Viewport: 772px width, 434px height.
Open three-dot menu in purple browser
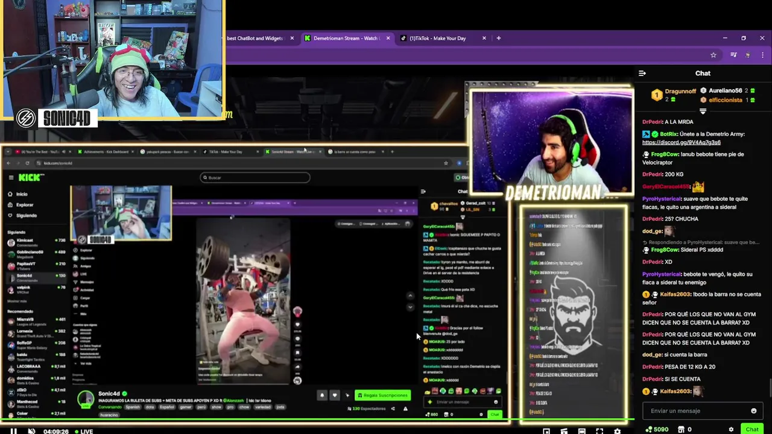pos(763,55)
